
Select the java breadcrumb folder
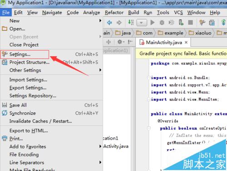coord(123,33)
